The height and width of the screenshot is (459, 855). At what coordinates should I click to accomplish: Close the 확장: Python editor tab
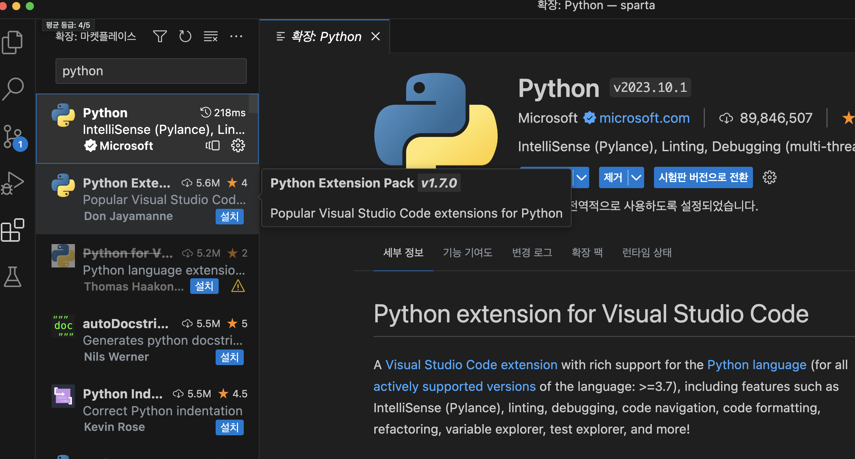coord(376,36)
